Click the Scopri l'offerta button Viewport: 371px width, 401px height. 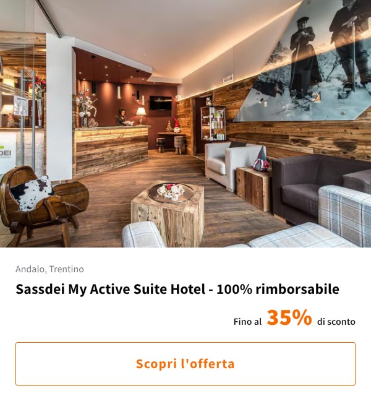click(185, 364)
